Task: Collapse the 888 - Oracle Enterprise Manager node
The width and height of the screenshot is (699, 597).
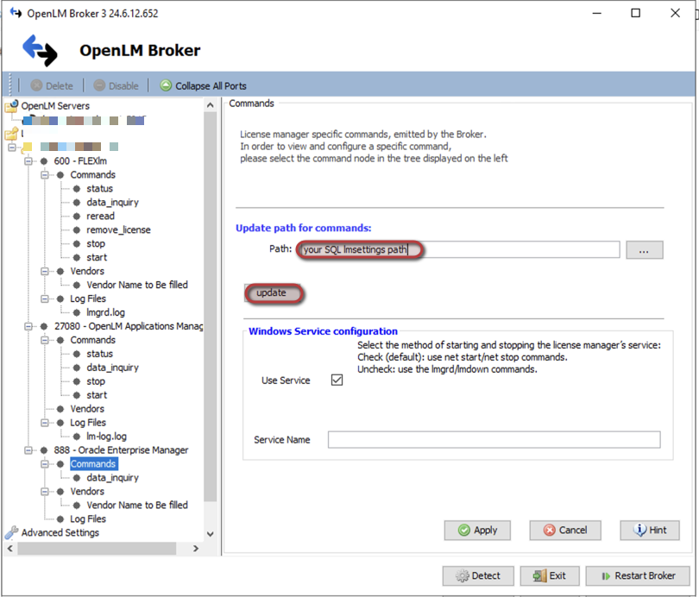Action: pos(28,450)
